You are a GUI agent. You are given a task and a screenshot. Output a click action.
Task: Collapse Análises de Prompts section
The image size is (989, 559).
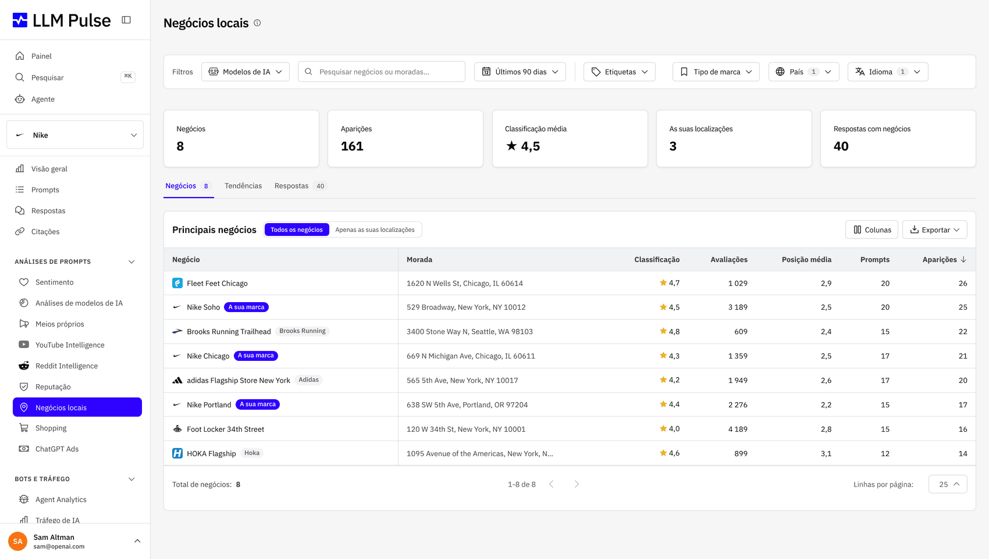pyautogui.click(x=131, y=261)
